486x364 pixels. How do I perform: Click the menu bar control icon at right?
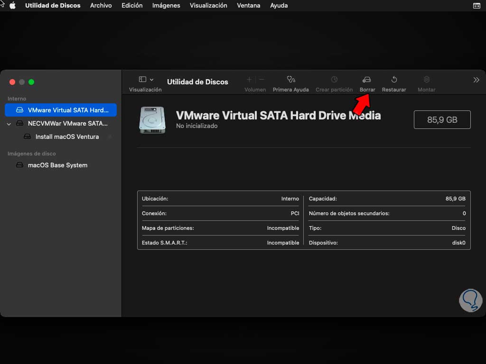(477, 6)
